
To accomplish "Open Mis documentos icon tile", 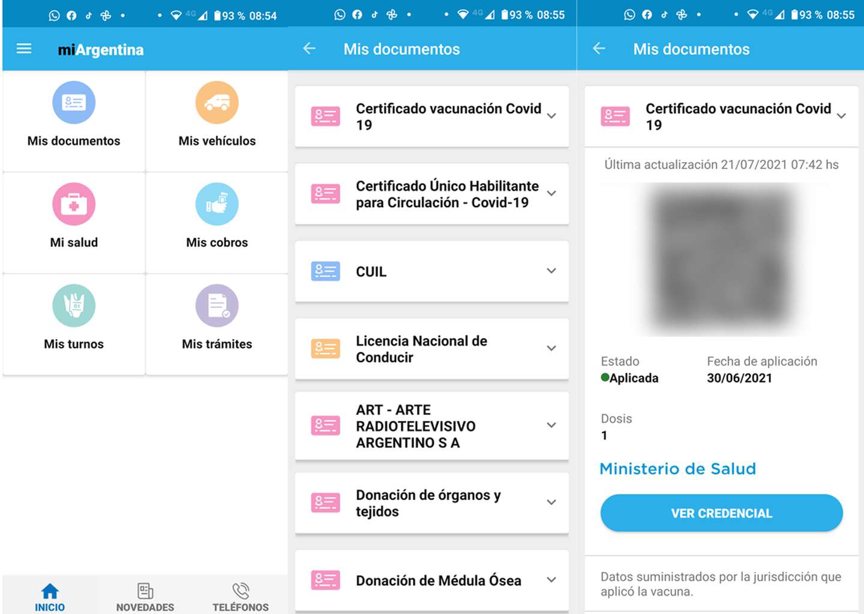I will [74, 103].
